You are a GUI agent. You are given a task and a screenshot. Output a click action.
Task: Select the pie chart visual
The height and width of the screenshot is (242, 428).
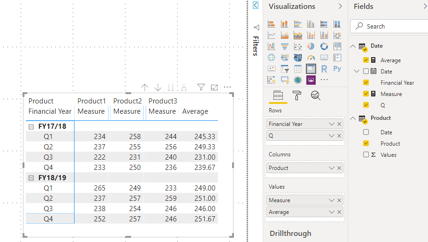(311, 46)
